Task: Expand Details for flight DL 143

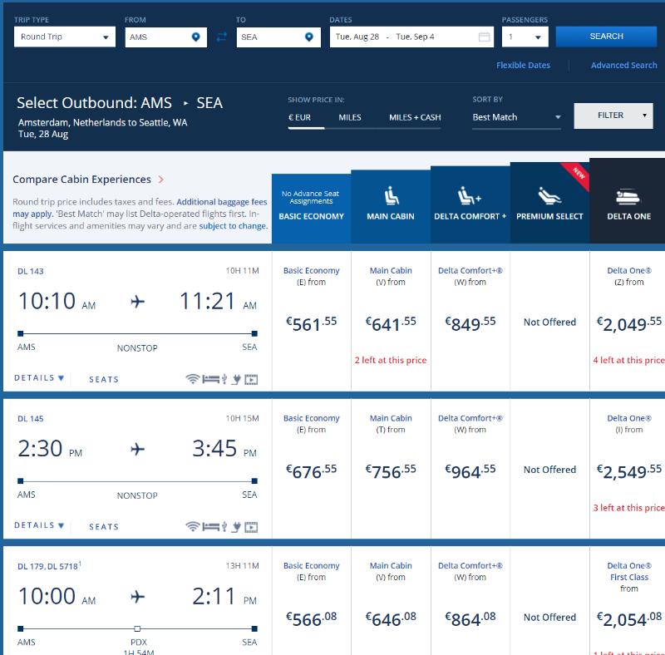Action: (39, 378)
